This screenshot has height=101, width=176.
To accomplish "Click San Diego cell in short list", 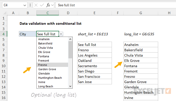I will (x=95, y=71).
